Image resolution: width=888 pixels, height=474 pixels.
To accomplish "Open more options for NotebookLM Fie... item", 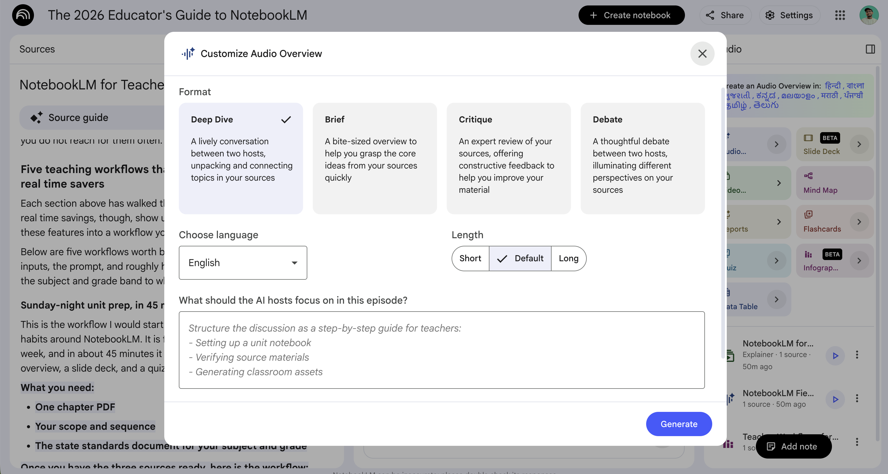I will point(856,399).
